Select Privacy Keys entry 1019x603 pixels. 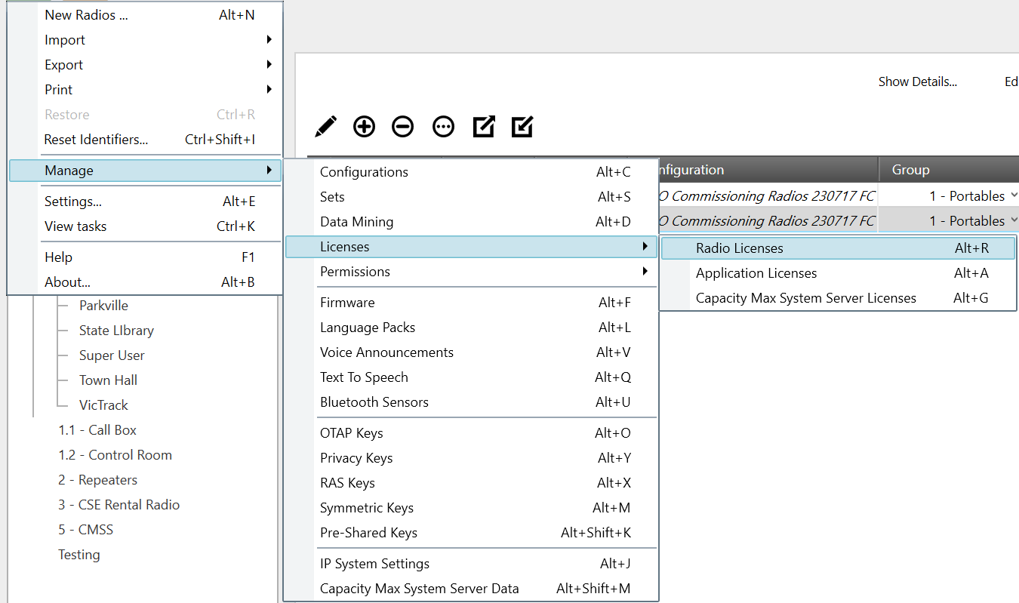[x=471, y=458]
